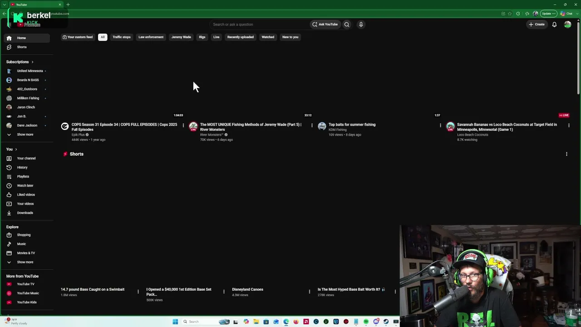Open Downloads in the sidebar
Image resolution: width=581 pixels, height=327 pixels.
(27, 213)
